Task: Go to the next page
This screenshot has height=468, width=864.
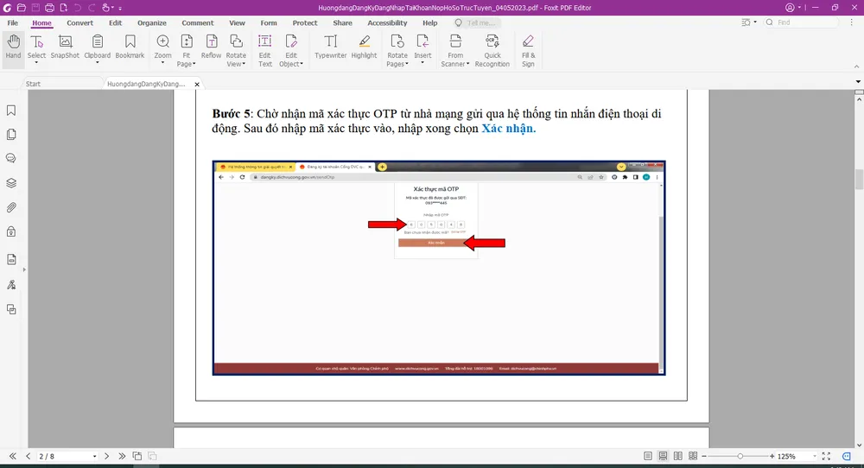Action: [106, 456]
